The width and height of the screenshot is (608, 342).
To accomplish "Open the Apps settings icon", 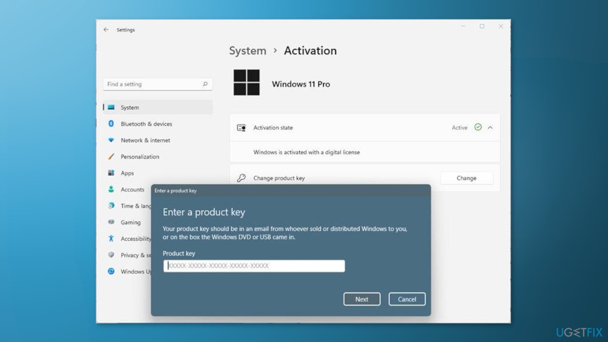I will tap(111, 173).
